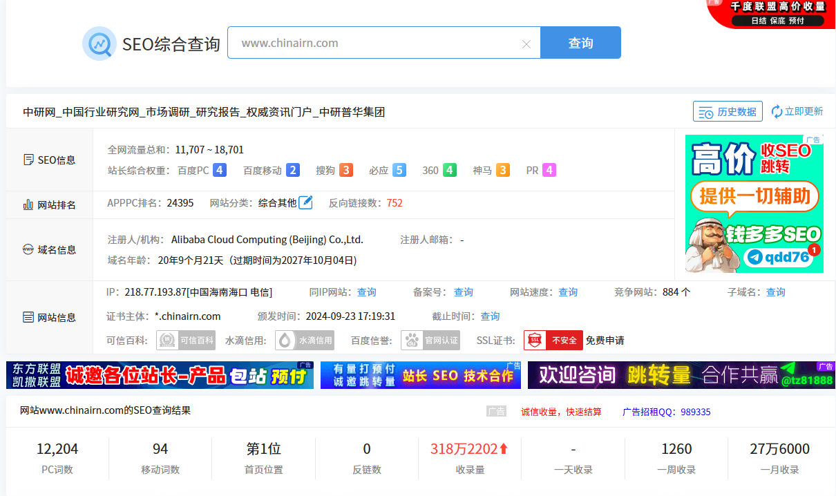This screenshot has width=836, height=496.
Task: Click the 搜狗 weight badge 3
Action: click(x=346, y=170)
